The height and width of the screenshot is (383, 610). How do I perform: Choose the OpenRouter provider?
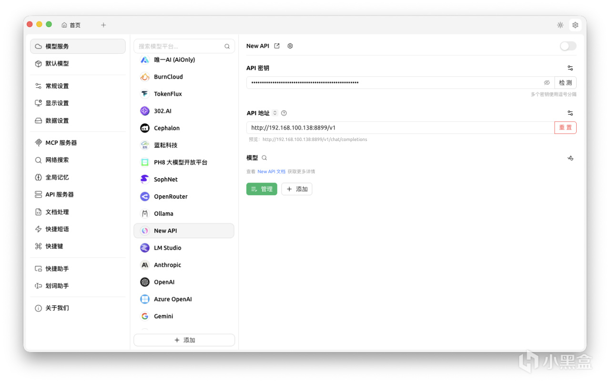184,196
